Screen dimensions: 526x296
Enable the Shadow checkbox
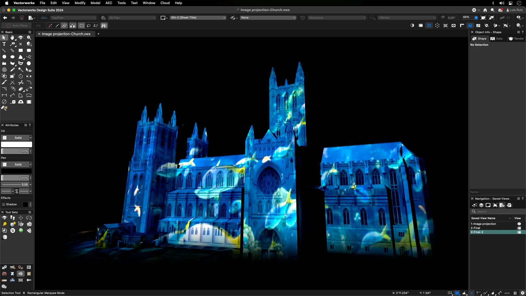(4, 205)
